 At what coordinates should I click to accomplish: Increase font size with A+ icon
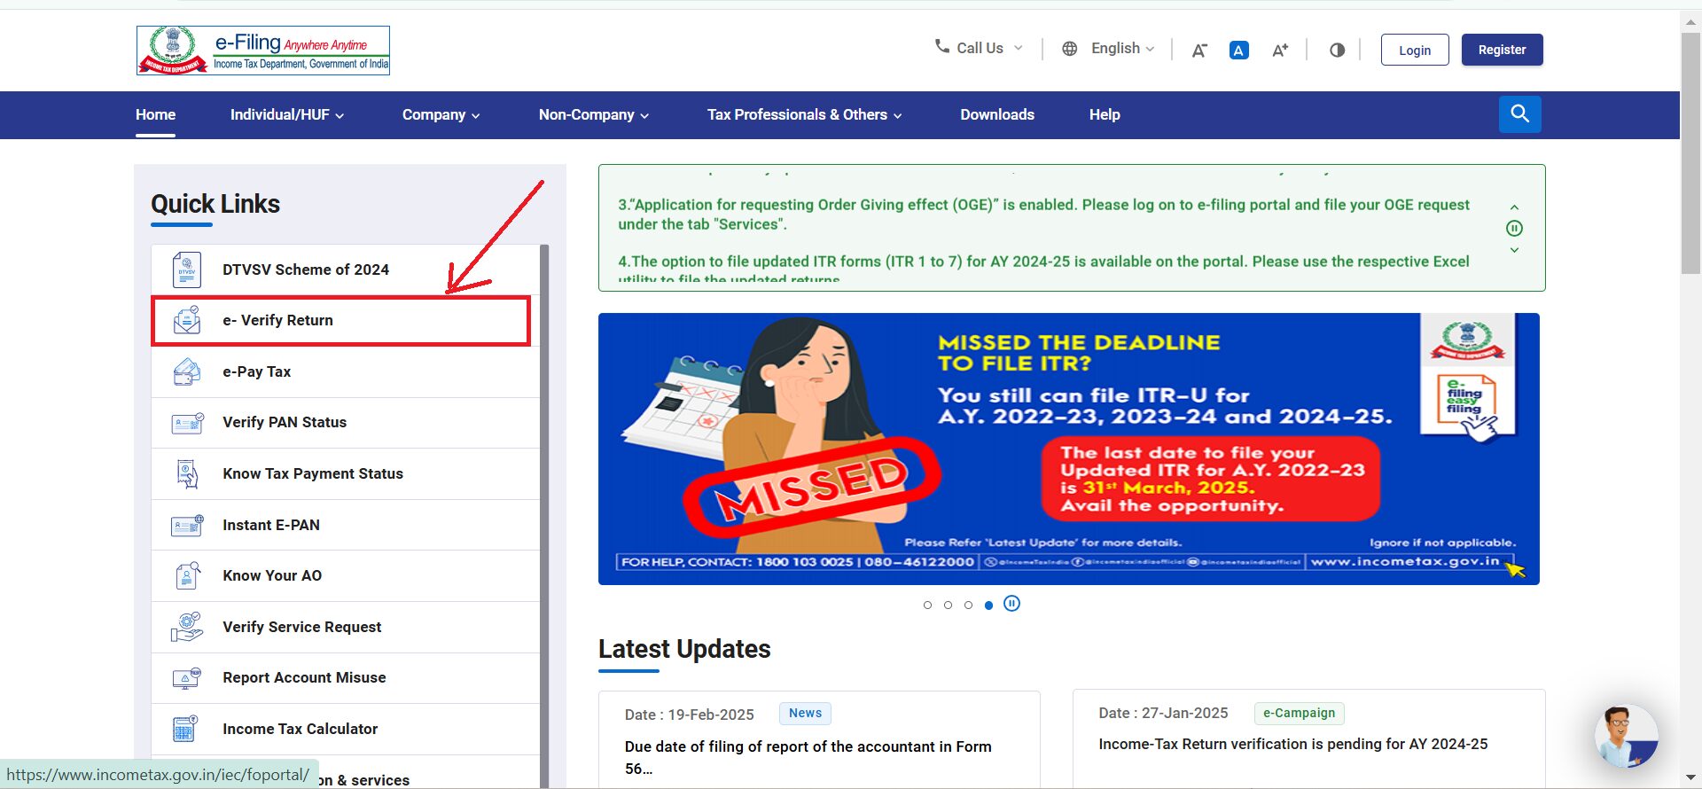click(1280, 51)
